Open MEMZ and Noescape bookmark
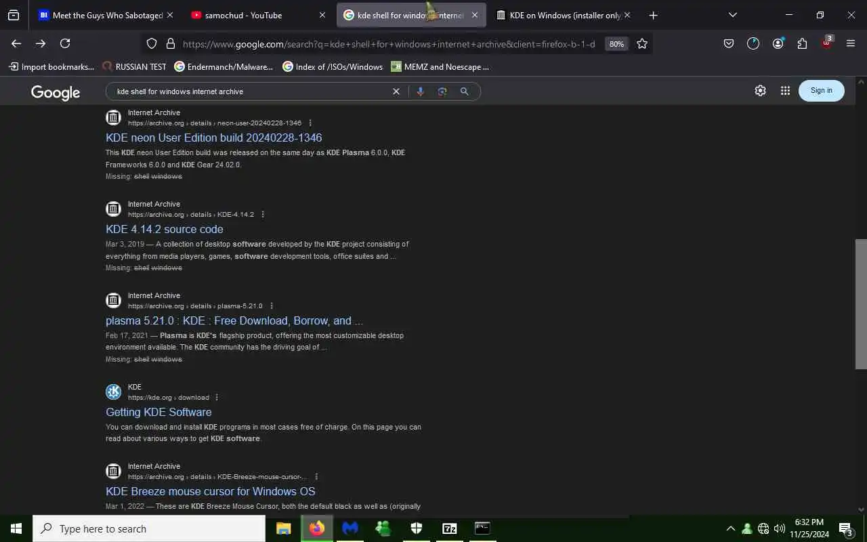 [x=440, y=66]
